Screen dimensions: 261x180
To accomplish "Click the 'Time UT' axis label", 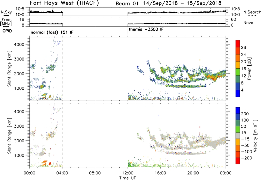I will [128, 178].
